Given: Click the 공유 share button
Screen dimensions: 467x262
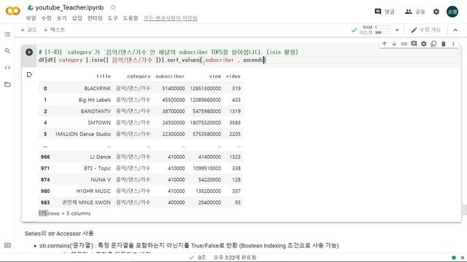Looking at the screenshot, I should [x=415, y=12].
